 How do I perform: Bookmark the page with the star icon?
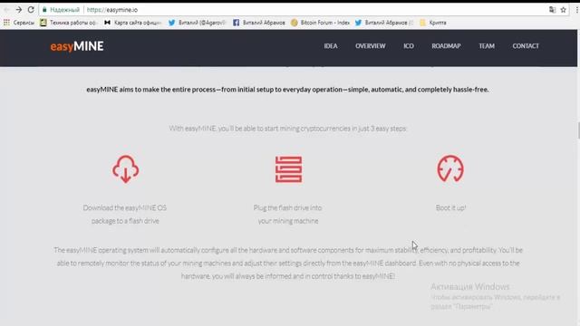pyautogui.click(x=564, y=10)
